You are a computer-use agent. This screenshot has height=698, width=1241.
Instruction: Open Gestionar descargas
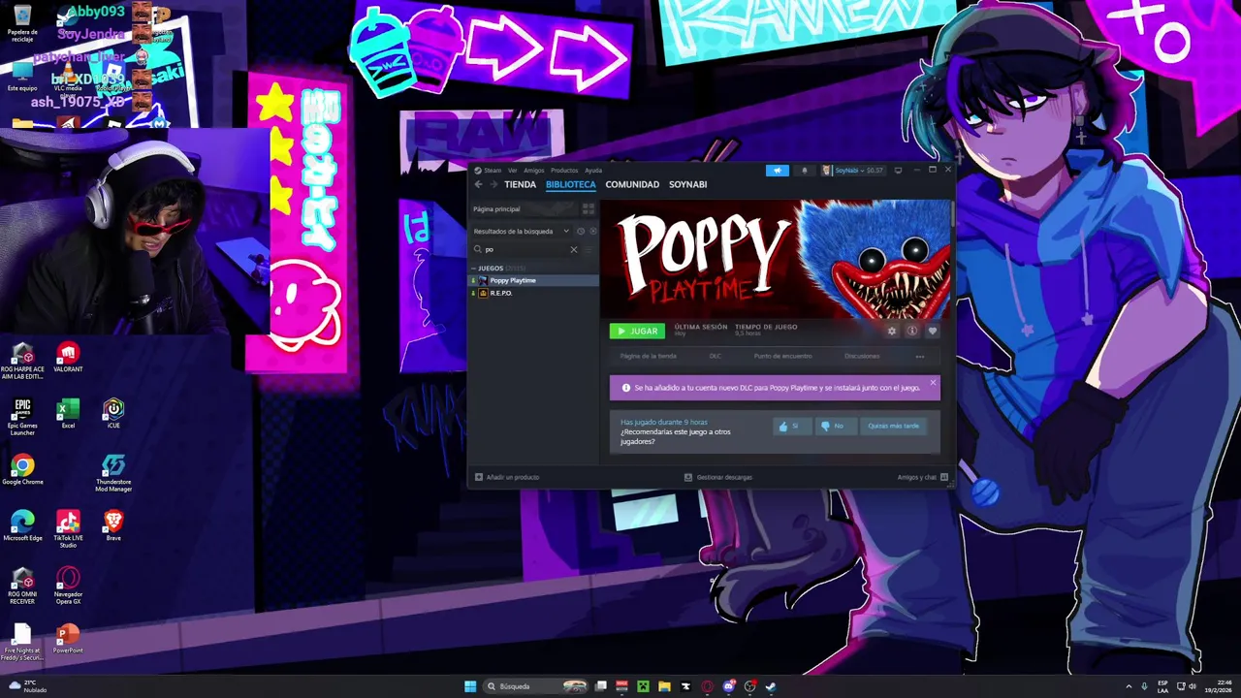point(718,477)
